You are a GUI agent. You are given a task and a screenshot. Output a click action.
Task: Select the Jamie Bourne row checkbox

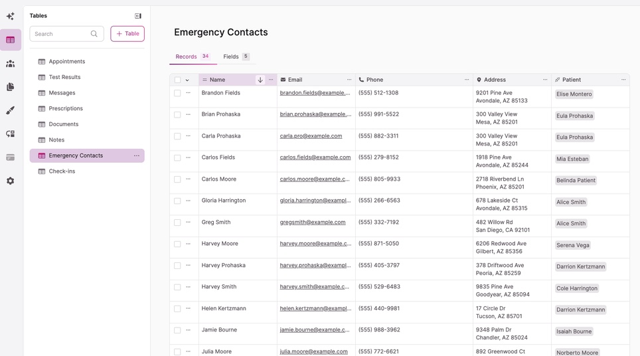coord(177,330)
